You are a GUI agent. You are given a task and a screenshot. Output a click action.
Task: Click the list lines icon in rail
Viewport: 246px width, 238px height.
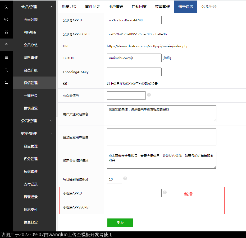(x=6, y=58)
